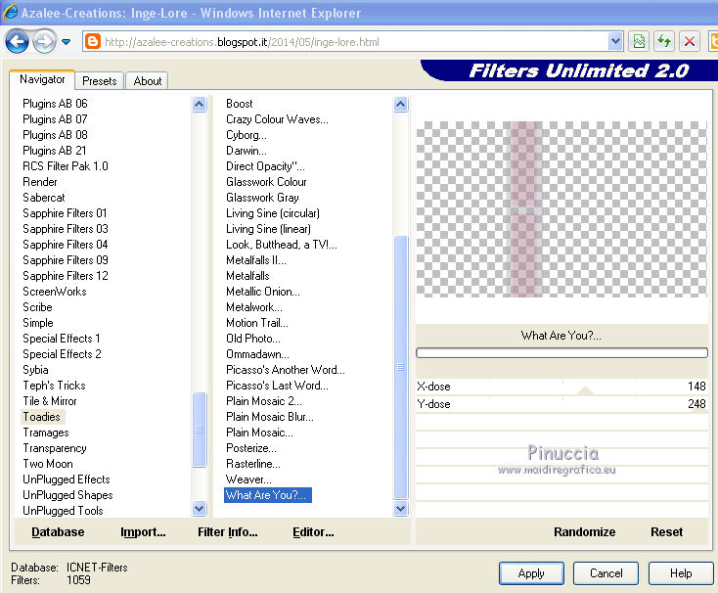Select the What Are You?... filter
The image size is (718, 593).
[x=267, y=495]
